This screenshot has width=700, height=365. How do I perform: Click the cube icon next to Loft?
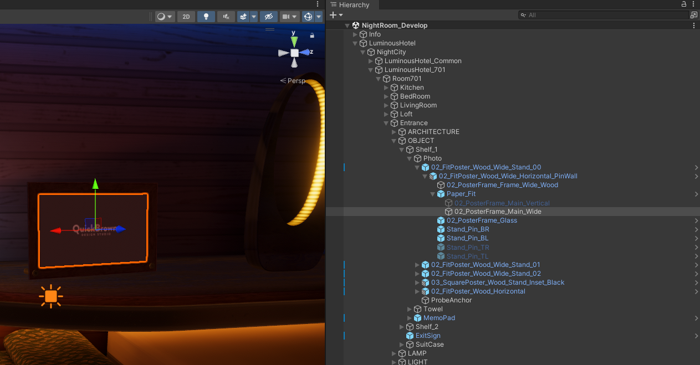[x=395, y=114]
